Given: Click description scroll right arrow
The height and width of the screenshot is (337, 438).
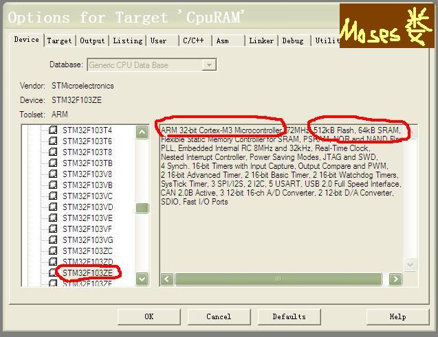Looking at the screenshot, I should (x=395, y=279).
